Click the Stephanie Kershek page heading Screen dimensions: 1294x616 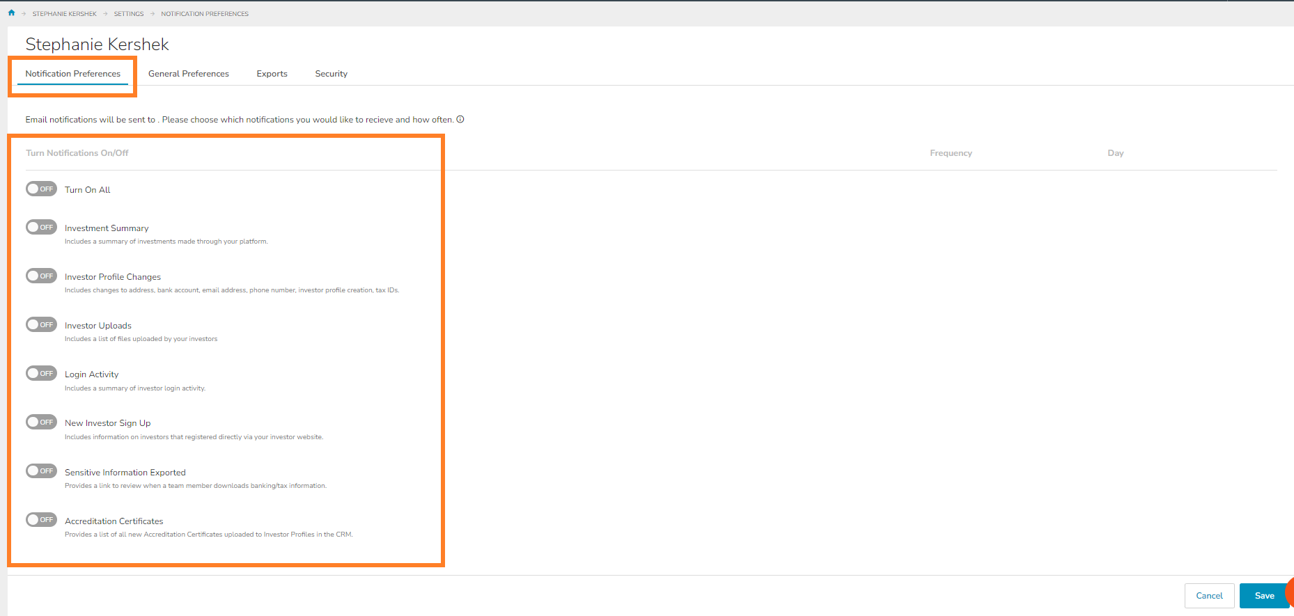[97, 45]
